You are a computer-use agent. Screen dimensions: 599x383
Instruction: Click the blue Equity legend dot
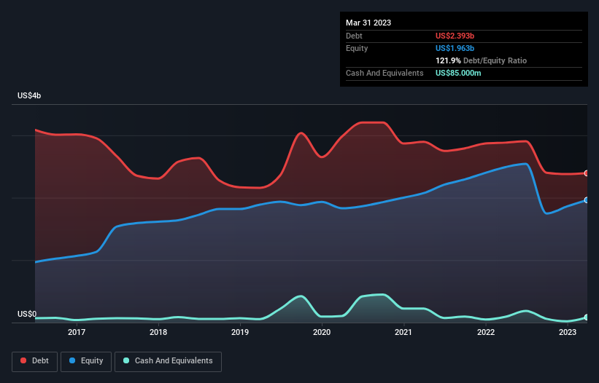72,360
